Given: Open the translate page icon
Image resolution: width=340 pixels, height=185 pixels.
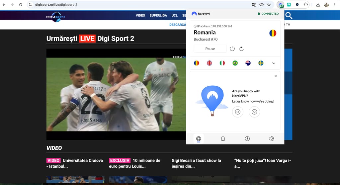Looking at the screenshot, I should click(x=254, y=5).
